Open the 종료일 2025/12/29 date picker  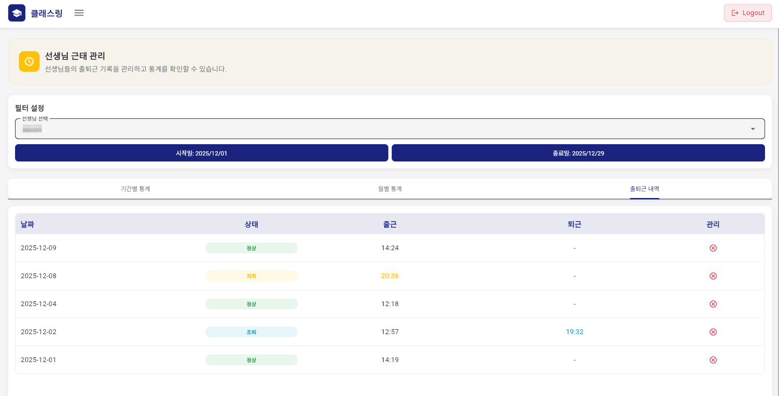point(578,153)
